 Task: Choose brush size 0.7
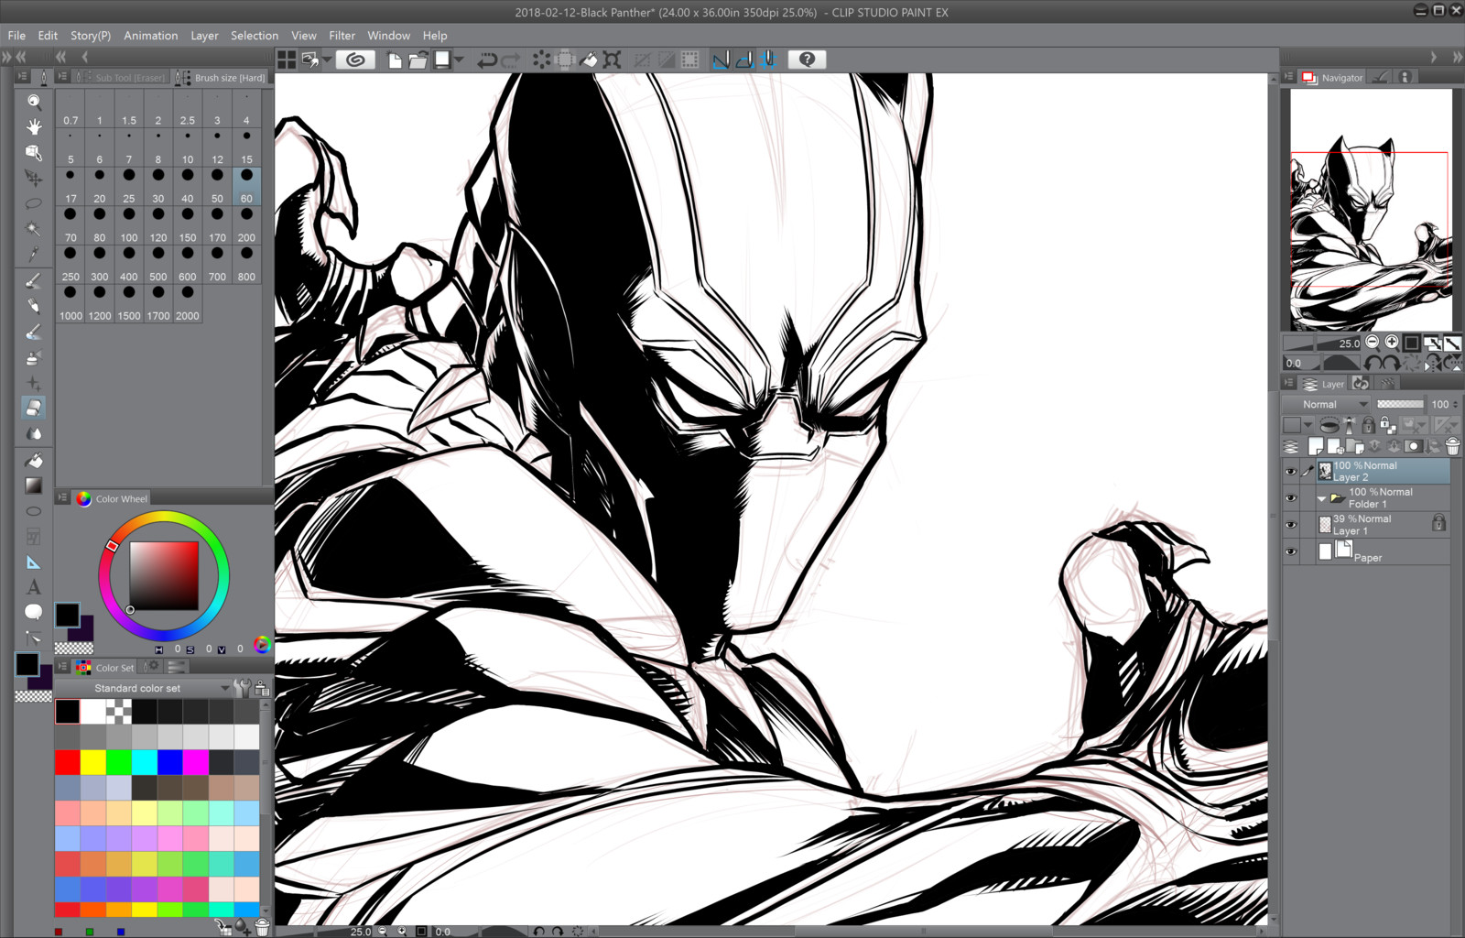(71, 109)
